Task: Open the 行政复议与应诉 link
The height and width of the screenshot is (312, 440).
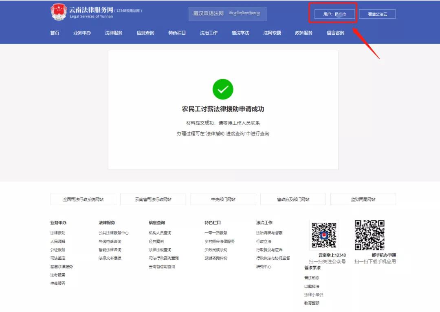Action: pyautogui.click(x=269, y=249)
